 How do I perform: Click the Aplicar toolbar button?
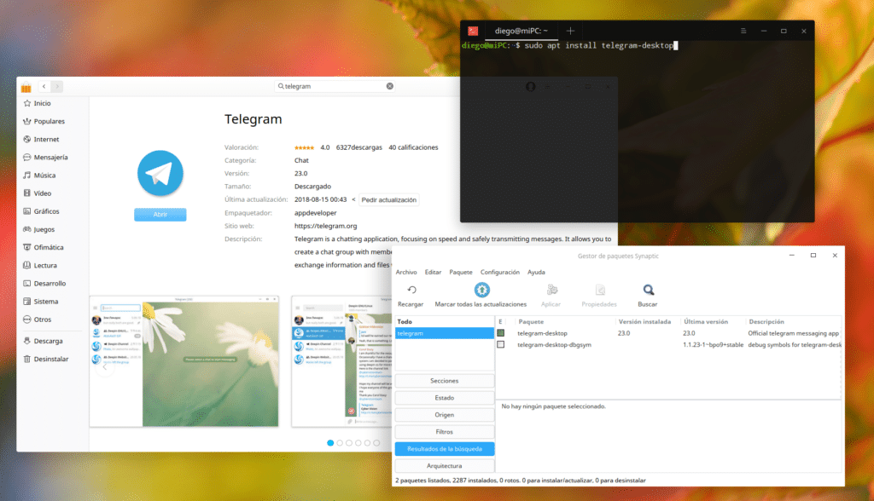551,296
